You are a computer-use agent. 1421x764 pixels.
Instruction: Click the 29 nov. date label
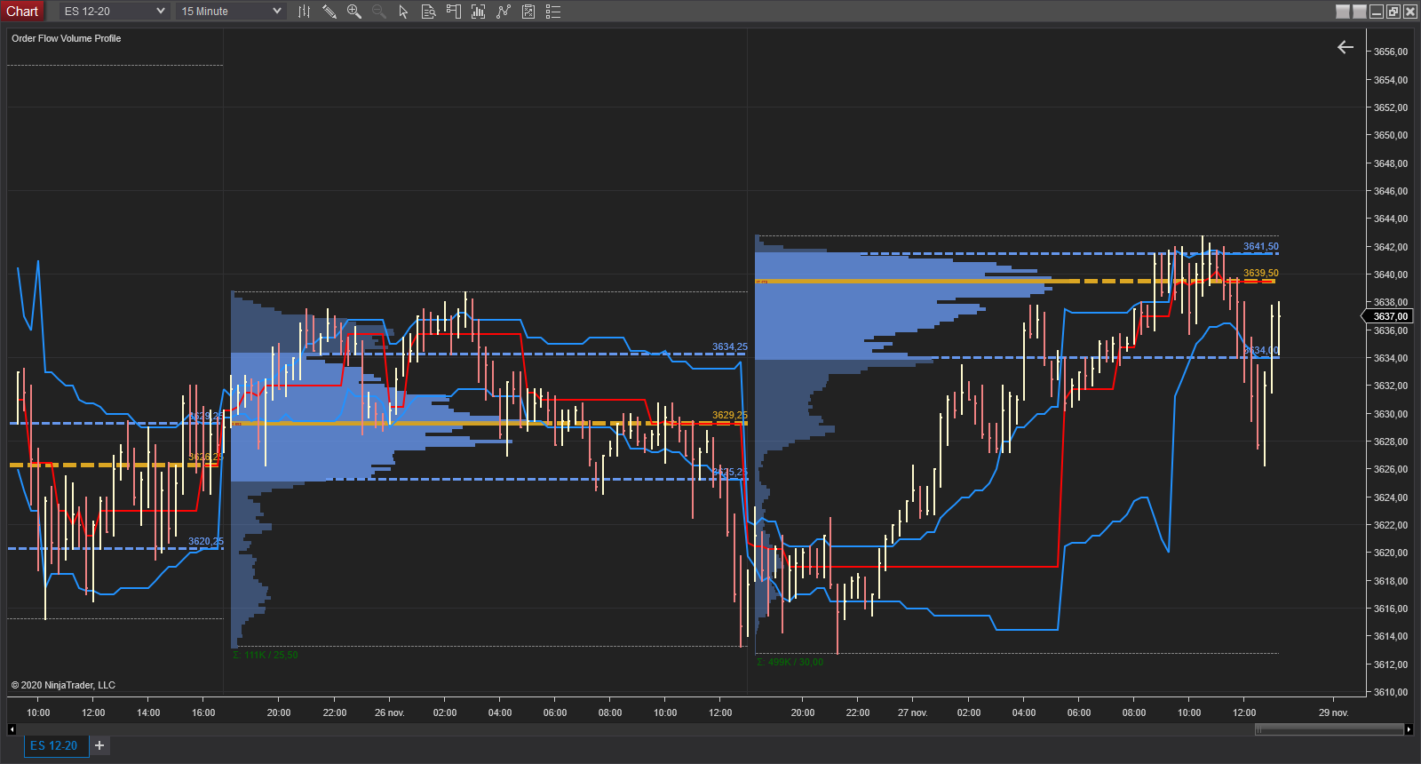coord(1333,712)
